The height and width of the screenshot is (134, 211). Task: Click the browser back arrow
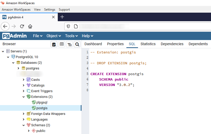[x=5, y=26]
